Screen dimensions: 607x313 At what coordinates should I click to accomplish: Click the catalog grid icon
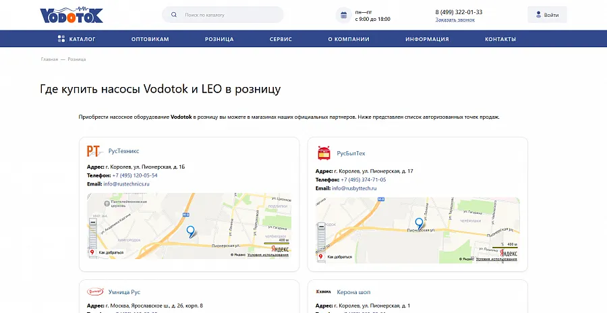pyautogui.click(x=61, y=38)
